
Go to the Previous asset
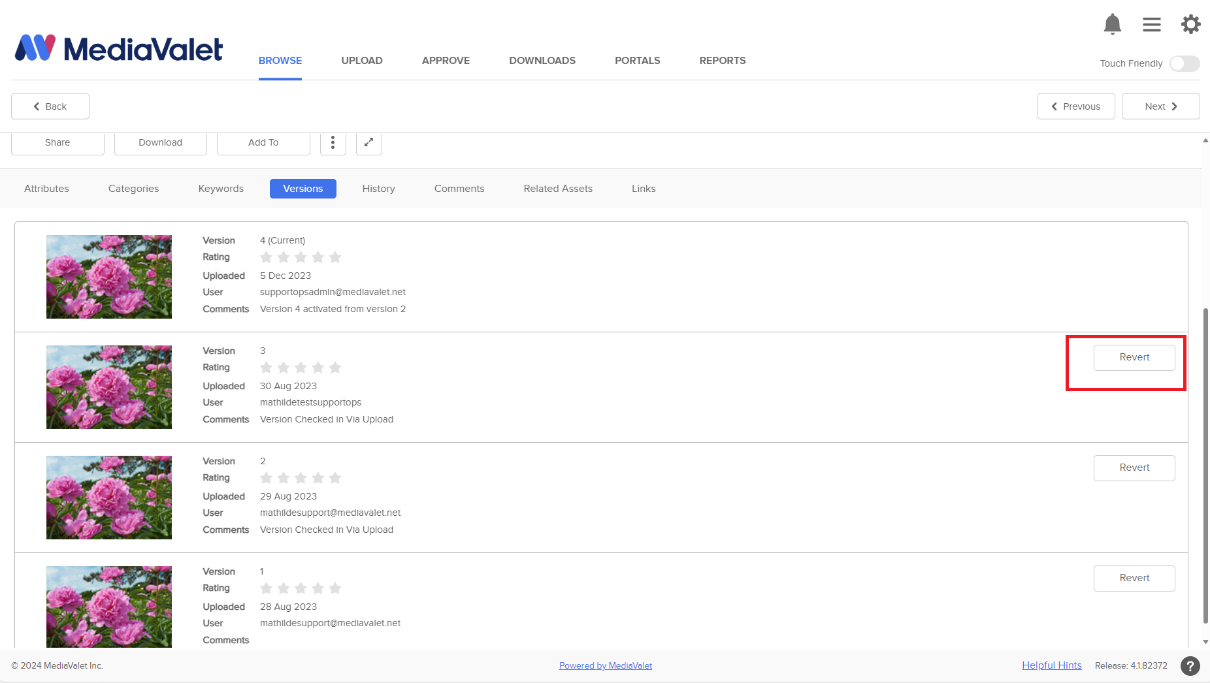[1076, 106]
